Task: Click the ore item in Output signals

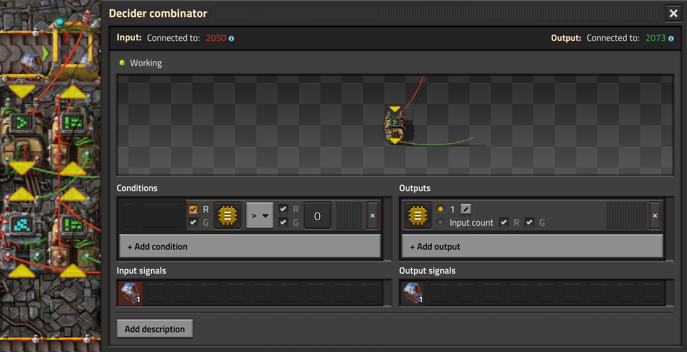Action: (413, 293)
